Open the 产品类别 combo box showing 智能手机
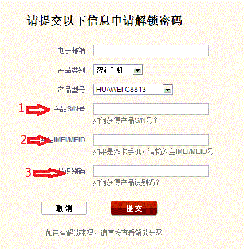 click(118, 70)
